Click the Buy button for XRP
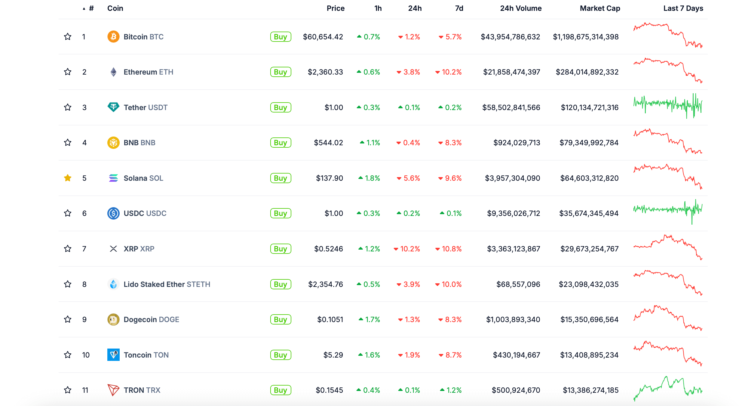Screen dimensions: 742x406 point(281,249)
